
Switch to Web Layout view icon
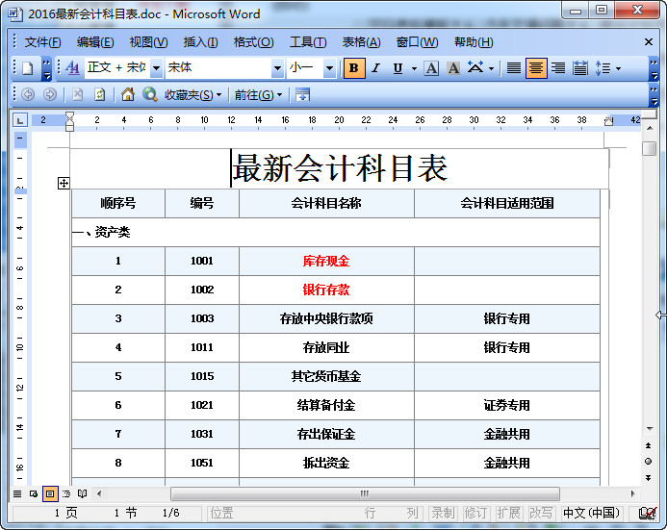(34, 493)
